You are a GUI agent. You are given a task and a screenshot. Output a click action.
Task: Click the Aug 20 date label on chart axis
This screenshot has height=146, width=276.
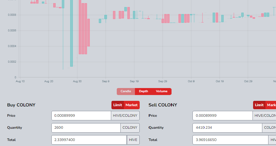(x=49, y=81)
